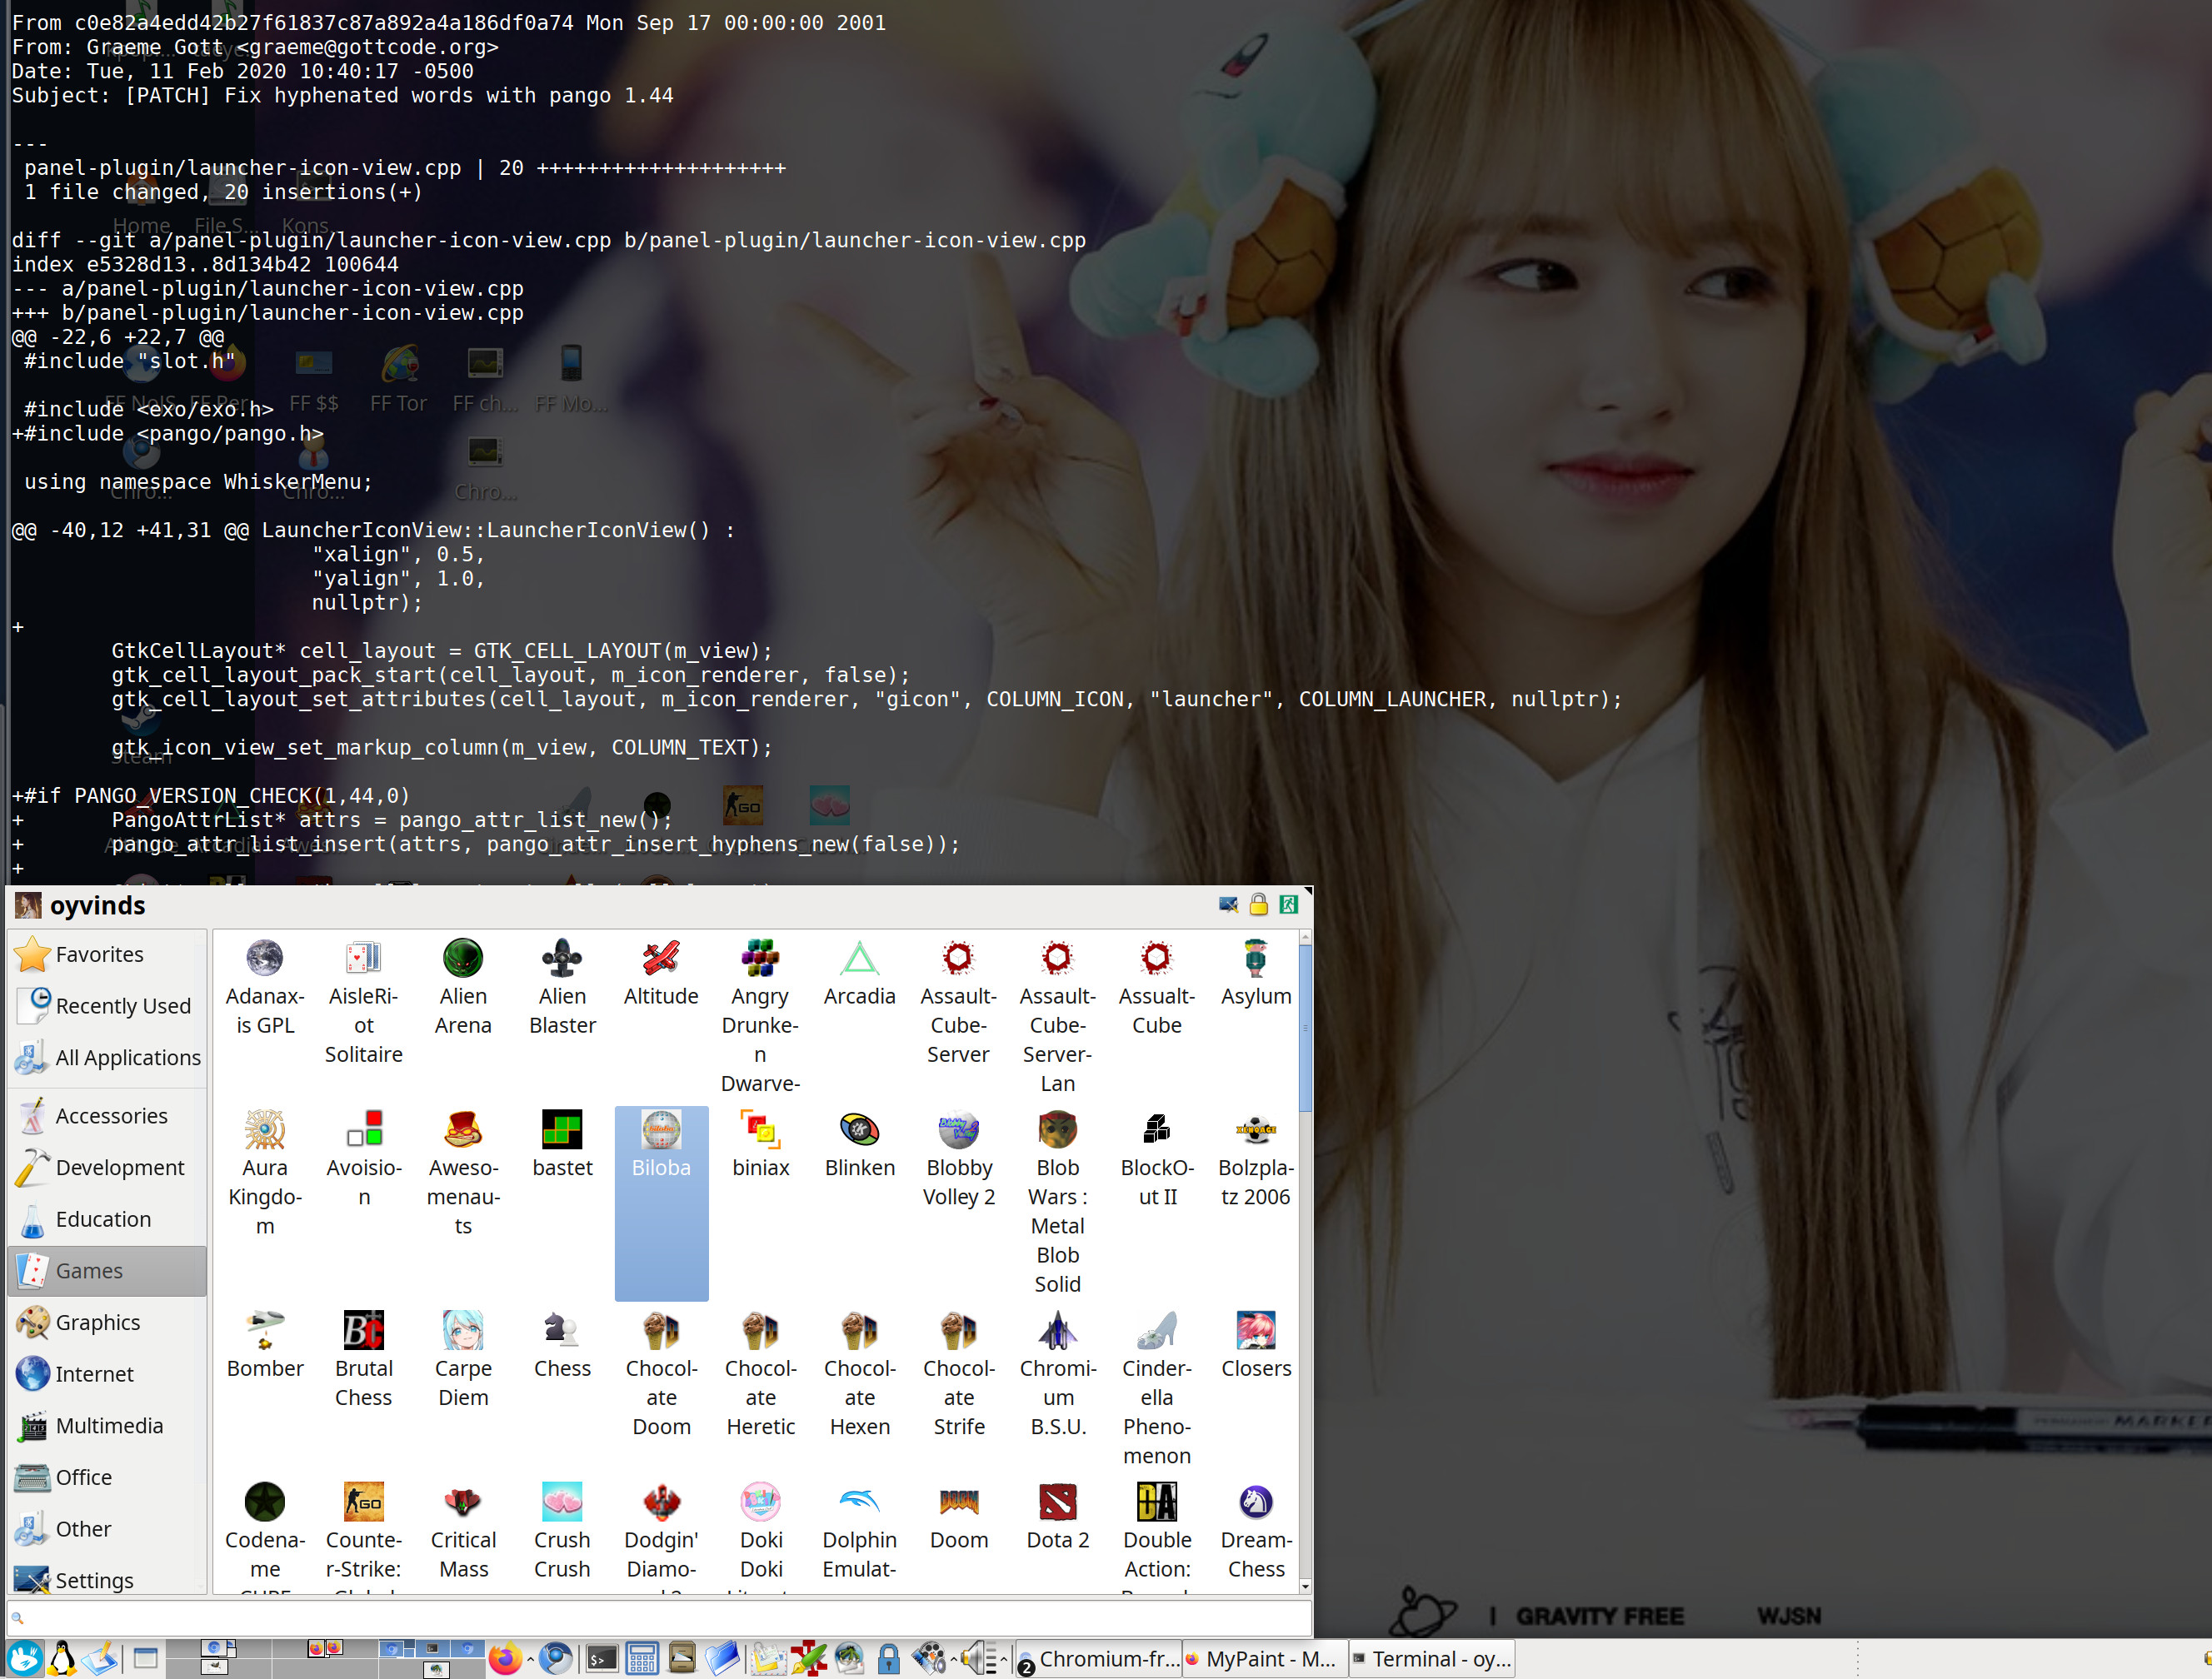Click the Lock Screen padlock icon in menu header
2212x1679 pixels.
pyautogui.click(x=1258, y=904)
